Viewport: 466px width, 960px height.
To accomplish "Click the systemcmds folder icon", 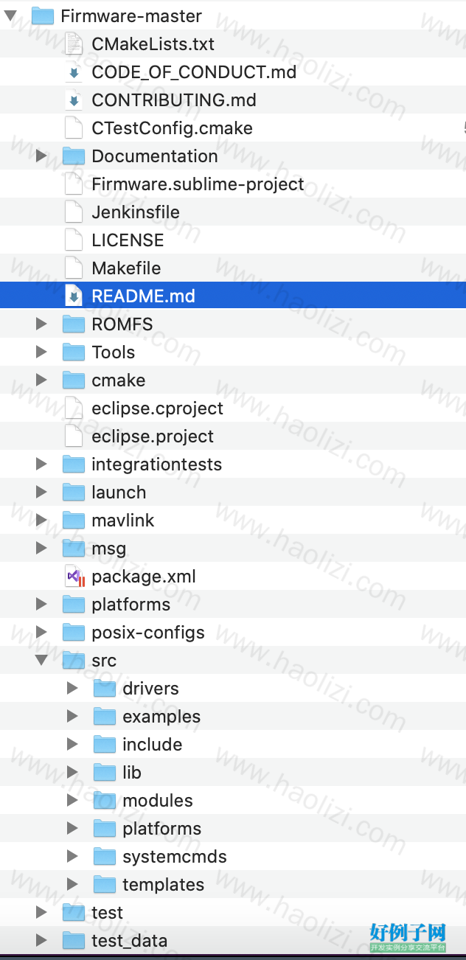I will pos(105,857).
